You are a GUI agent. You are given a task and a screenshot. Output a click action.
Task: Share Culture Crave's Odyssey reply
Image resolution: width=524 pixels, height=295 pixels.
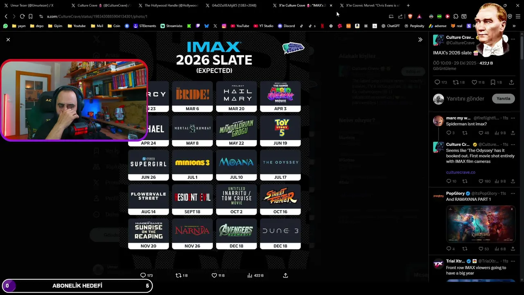pos(513,181)
